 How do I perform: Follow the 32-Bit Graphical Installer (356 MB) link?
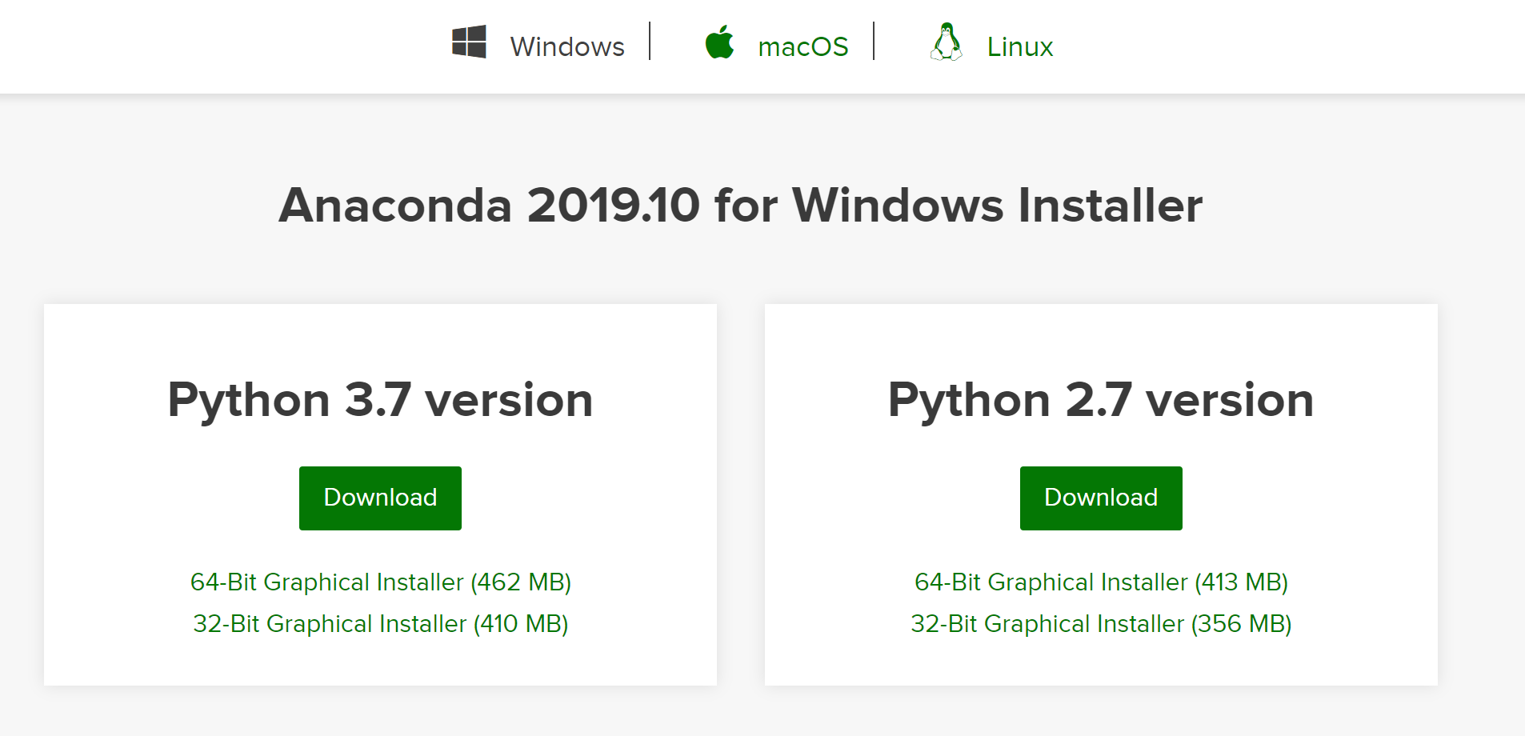point(1101,624)
